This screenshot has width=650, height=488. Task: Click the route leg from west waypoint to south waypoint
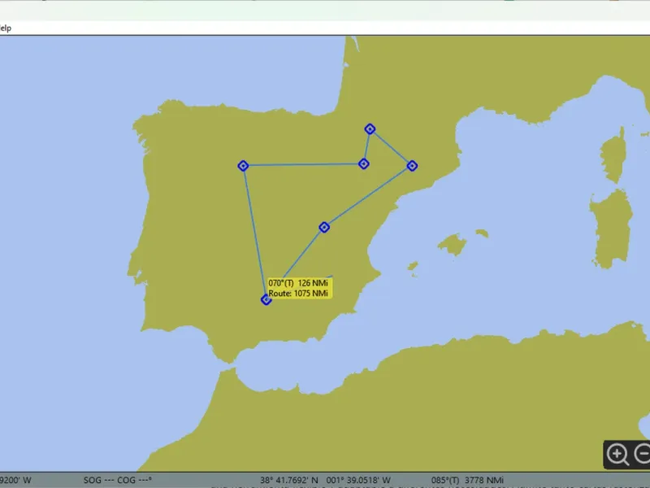[x=254, y=233]
